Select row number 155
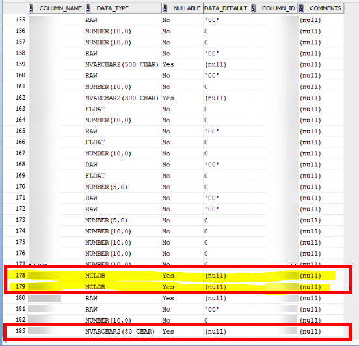 click(20, 20)
